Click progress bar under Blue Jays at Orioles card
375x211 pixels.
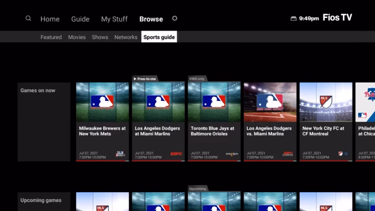tap(214, 161)
